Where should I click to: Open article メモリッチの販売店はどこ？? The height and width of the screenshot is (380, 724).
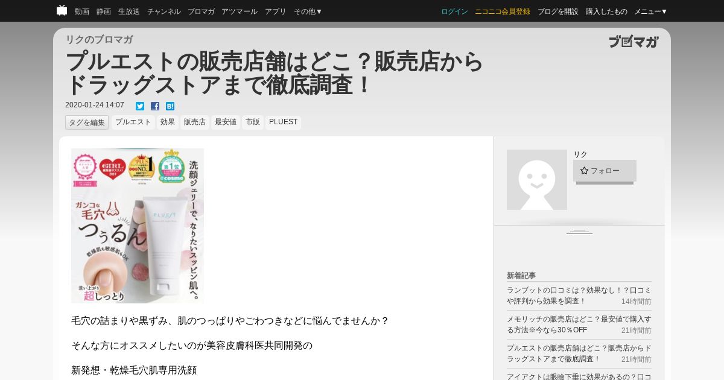tap(579, 325)
